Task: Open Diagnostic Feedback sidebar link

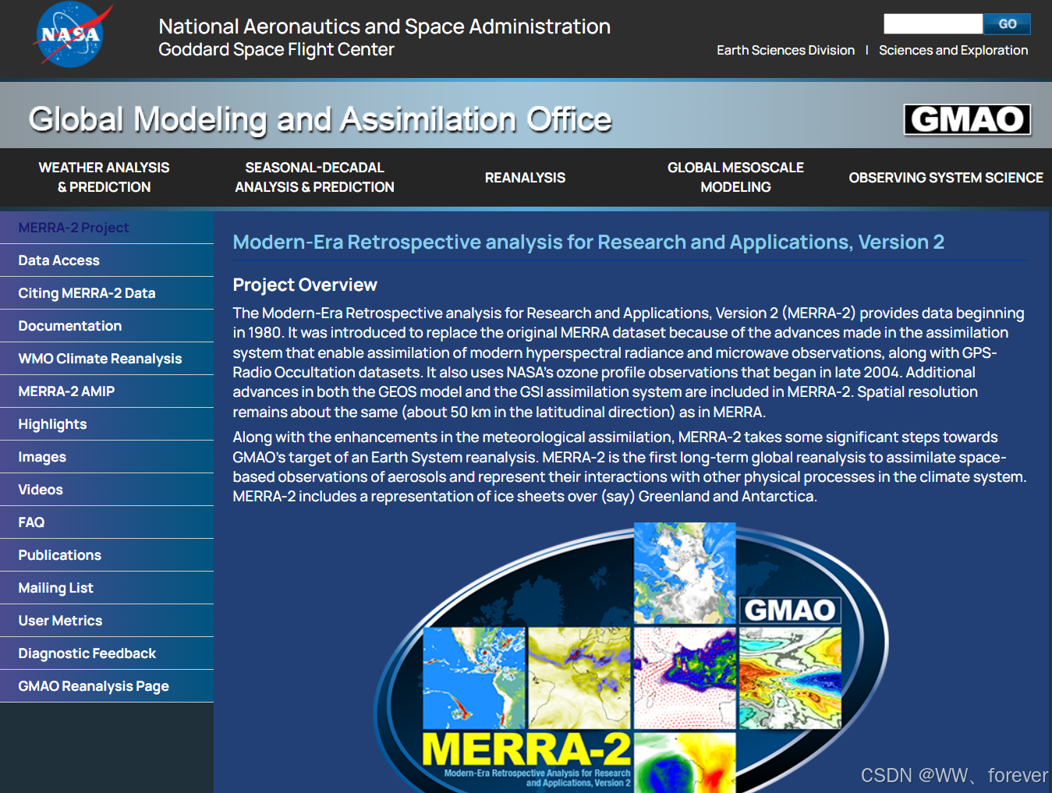Action: pos(107,653)
